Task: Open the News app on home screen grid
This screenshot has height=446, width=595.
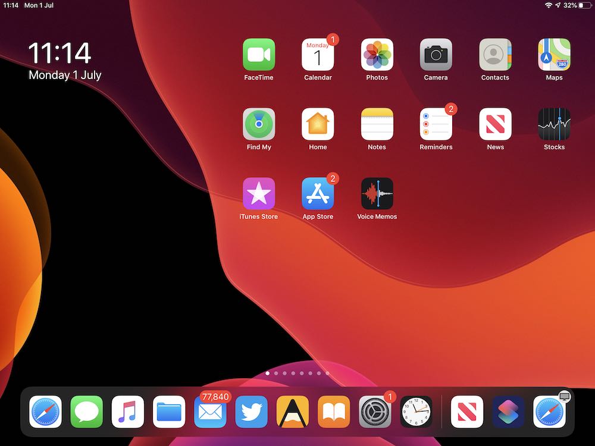Action: click(x=495, y=124)
